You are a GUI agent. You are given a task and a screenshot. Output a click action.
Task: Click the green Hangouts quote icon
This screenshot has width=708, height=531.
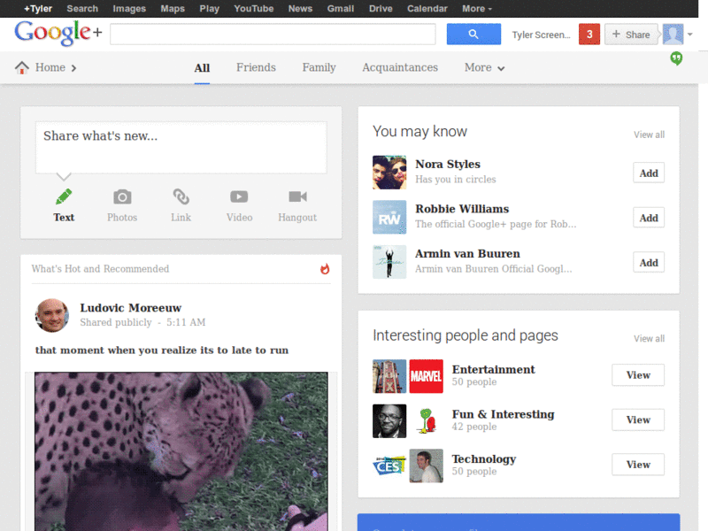tap(676, 58)
